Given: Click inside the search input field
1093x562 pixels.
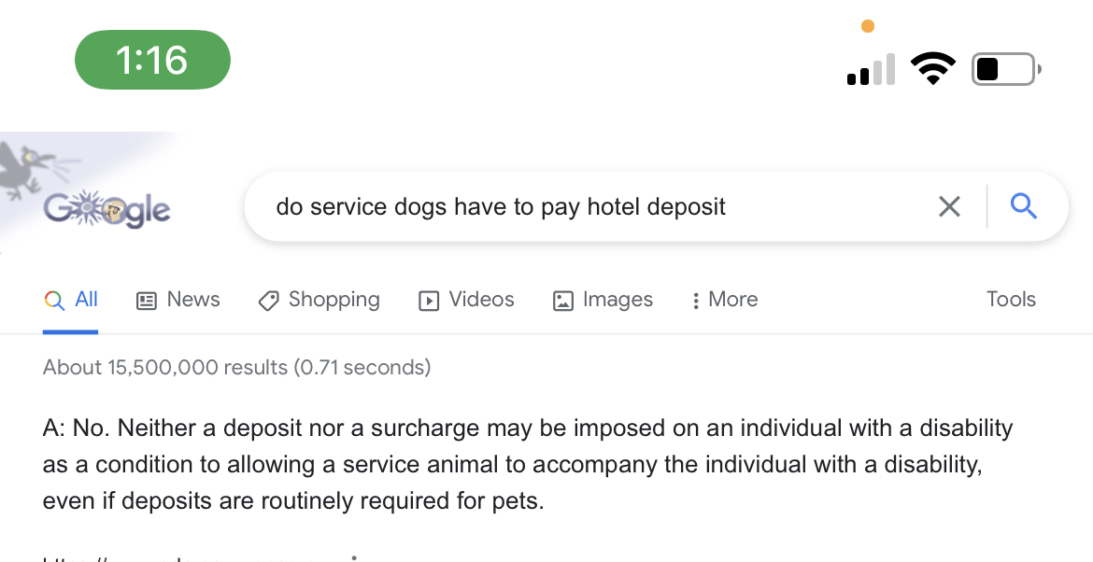Looking at the screenshot, I should click(x=579, y=206).
